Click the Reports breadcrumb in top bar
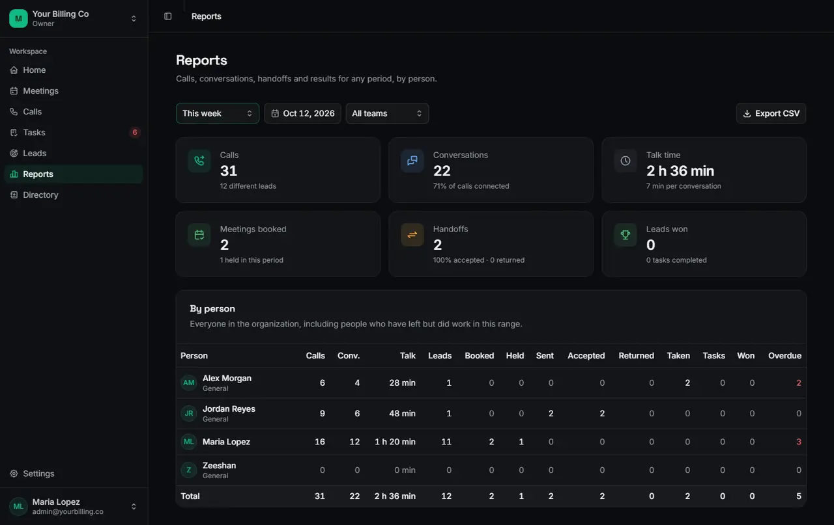Viewport: 834px width, 525px height. 207,16
